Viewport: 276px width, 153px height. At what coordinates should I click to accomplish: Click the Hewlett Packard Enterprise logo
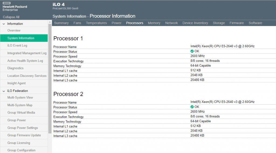click(x=15, y=7)
